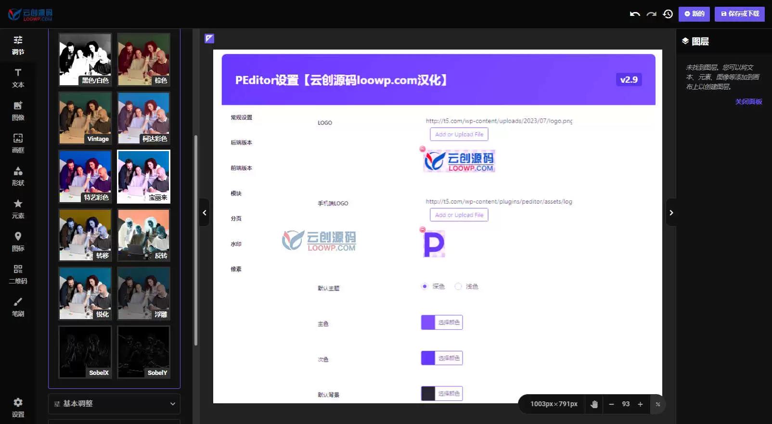Screen dimensions: 772x424
Task: Zoom out with the minus icon
Action: 611,404
